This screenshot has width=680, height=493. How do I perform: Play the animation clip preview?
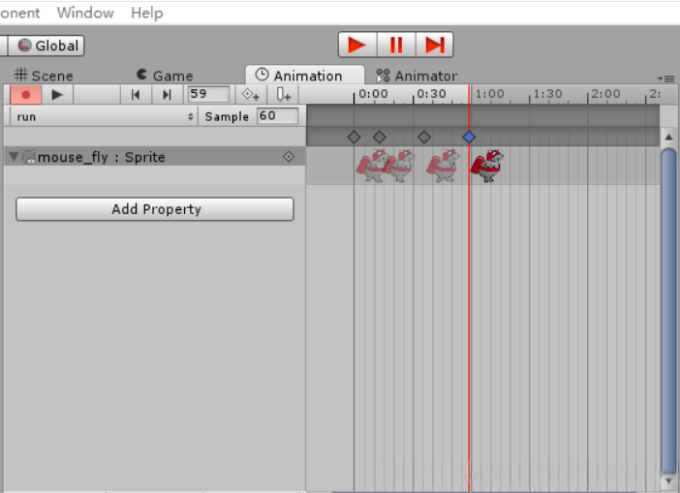57,95
